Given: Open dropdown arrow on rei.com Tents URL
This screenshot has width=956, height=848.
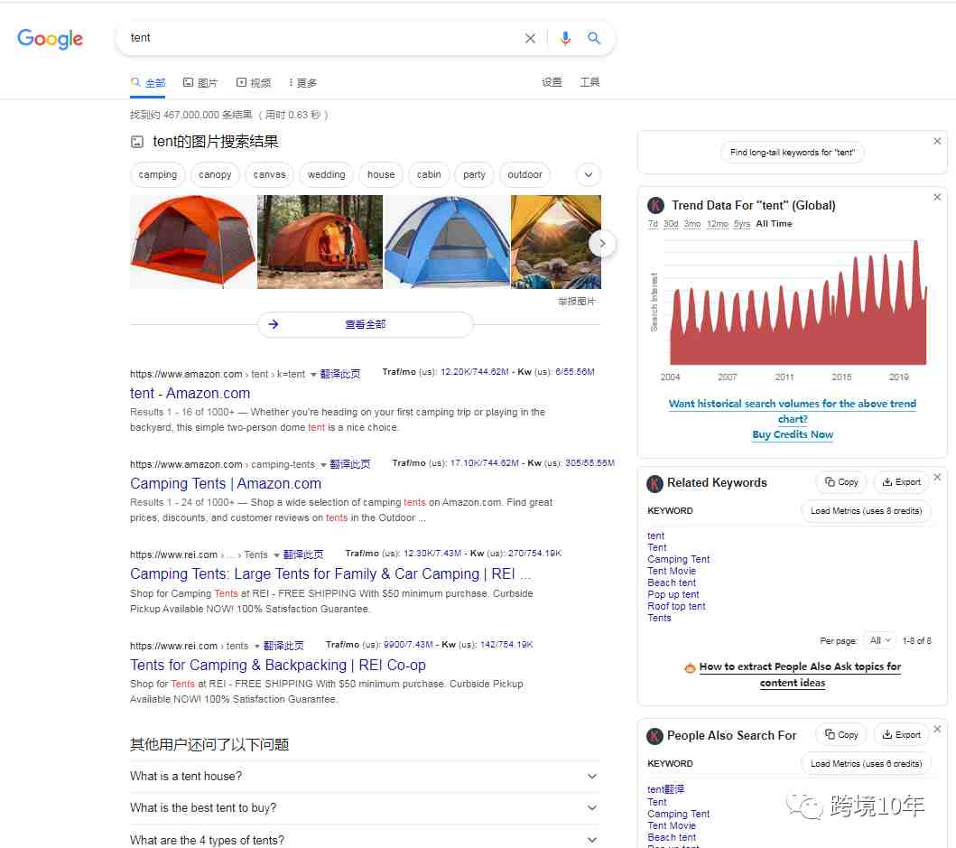Looking at the screenshot, I should point(277,555).
